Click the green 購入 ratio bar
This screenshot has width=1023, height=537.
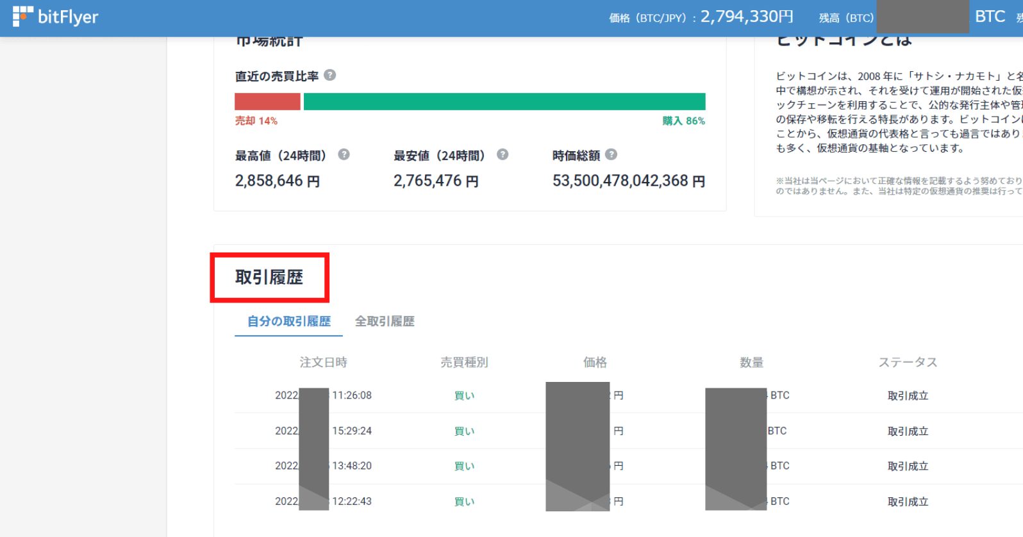(504, 101)
